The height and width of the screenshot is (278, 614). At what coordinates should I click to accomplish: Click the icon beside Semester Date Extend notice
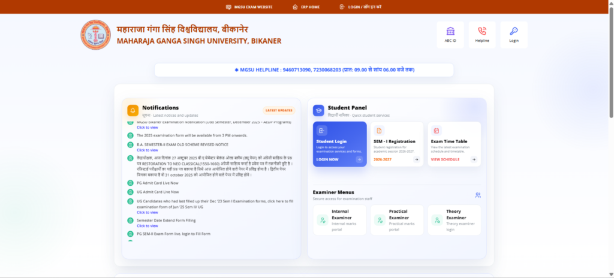click(130, 220)
